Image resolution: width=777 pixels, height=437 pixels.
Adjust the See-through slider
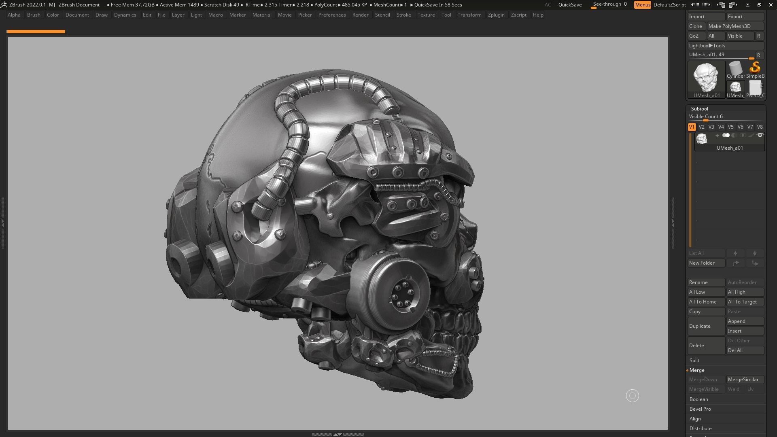click(610, 4)
